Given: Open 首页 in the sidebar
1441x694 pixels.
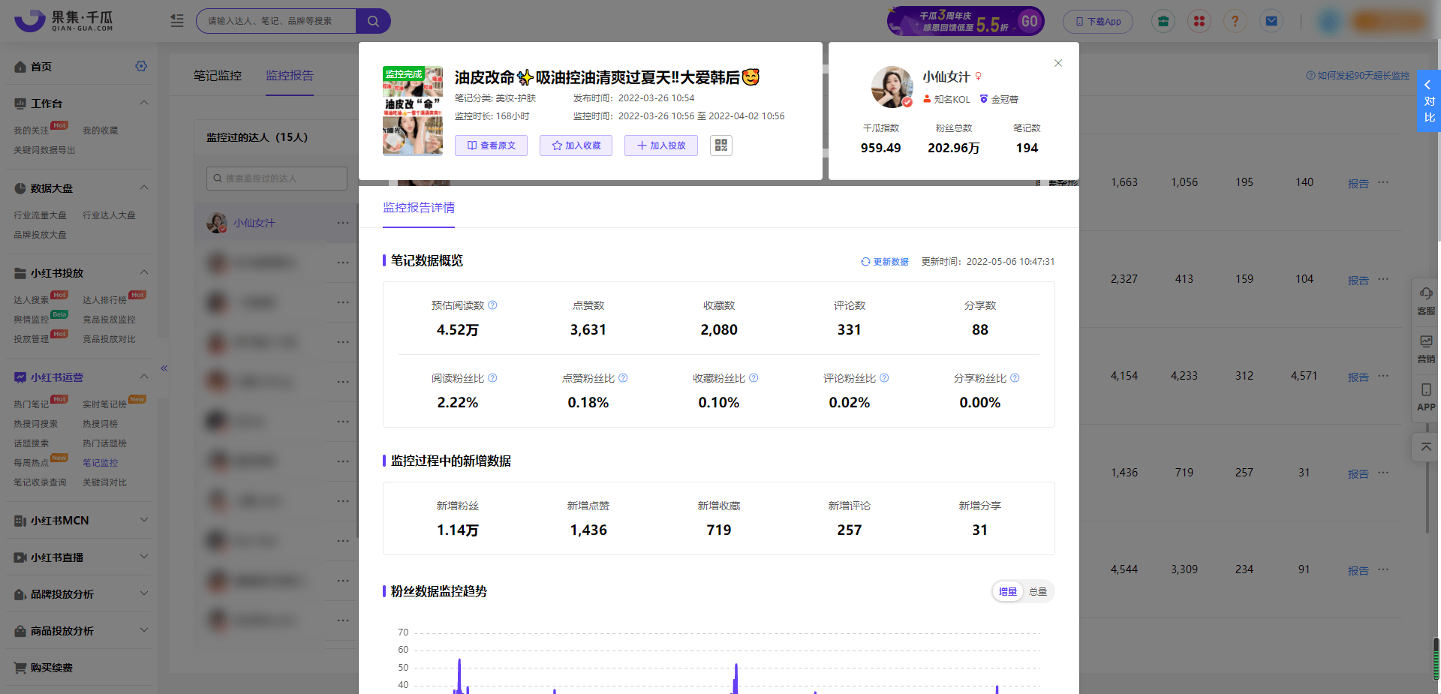Looking at the screenshot, I should point(41,67).
